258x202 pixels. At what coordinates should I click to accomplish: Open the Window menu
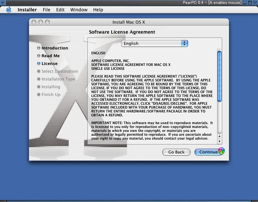tap(79, 10)
